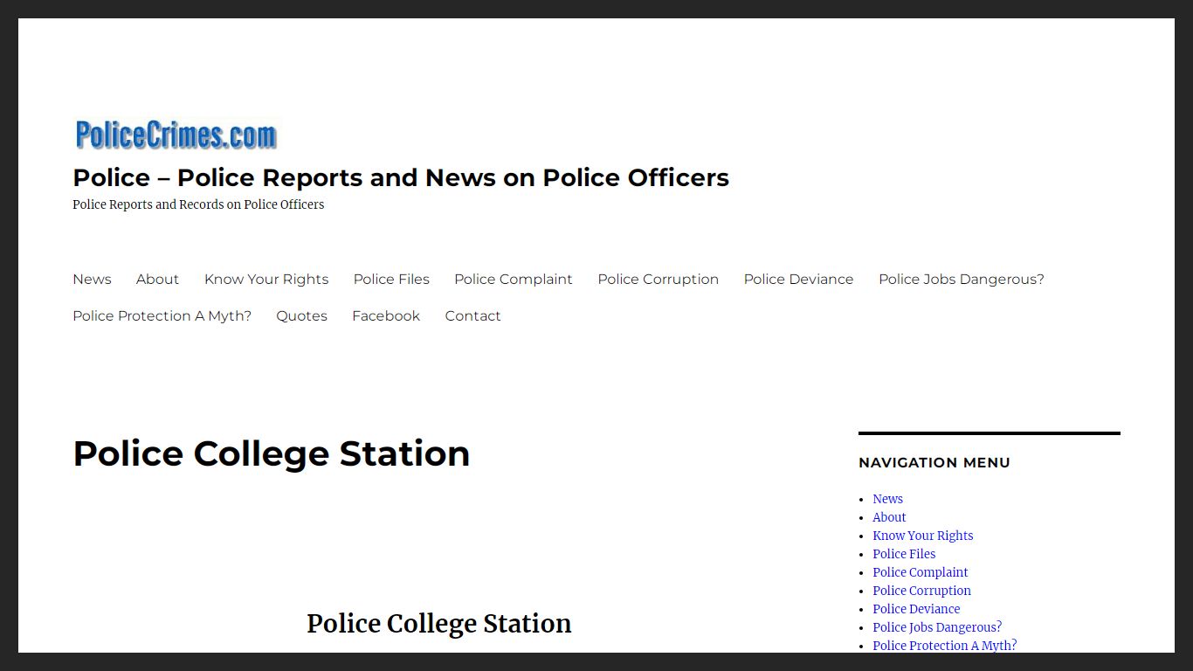Viewport: 1193px width, 671px height.
Task: Open Police Protection A Myth? sidebar link
Action: 944,646
